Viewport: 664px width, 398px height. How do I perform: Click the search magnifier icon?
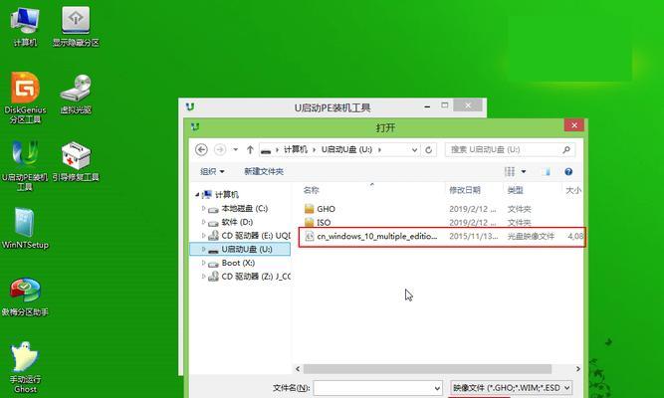tap(566, 149)
